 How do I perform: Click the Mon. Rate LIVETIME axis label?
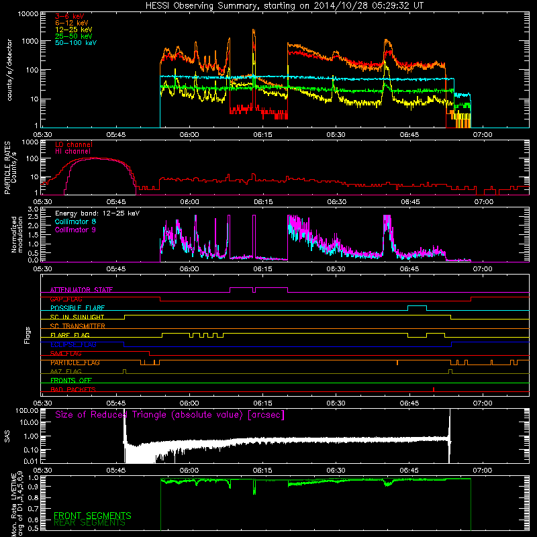point(17,505)
